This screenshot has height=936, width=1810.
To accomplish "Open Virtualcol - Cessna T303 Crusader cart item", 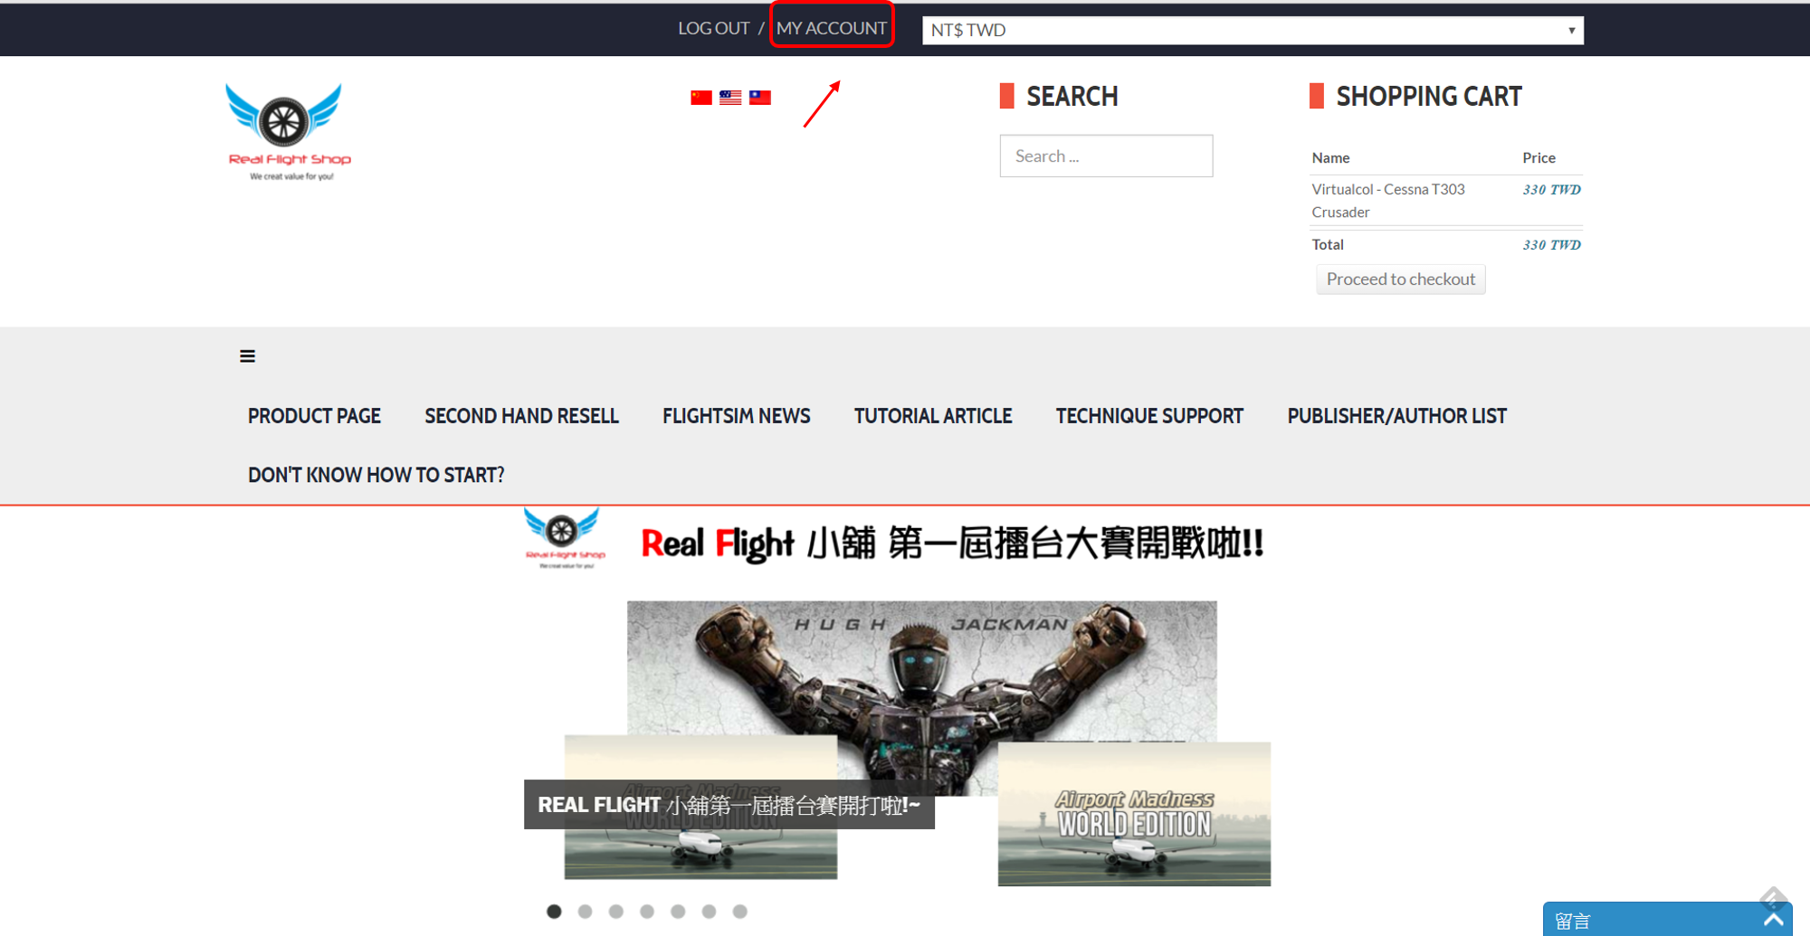I will [1387, 201].
